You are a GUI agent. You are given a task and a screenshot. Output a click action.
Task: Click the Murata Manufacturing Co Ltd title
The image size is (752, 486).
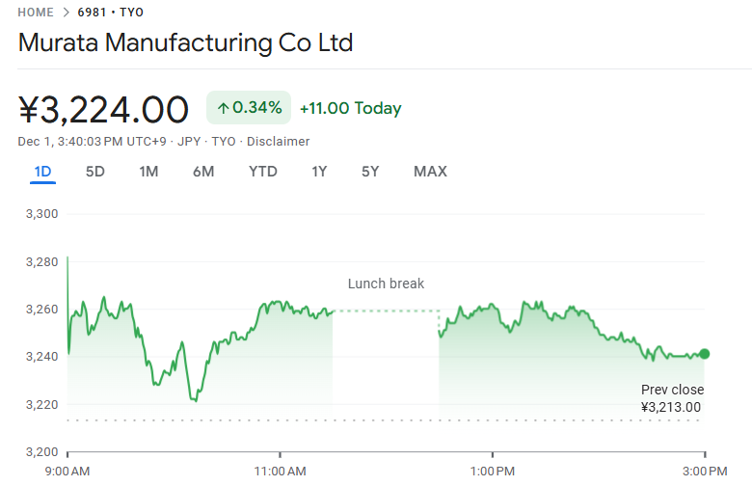pyautogui.click(x=185, y=43)
